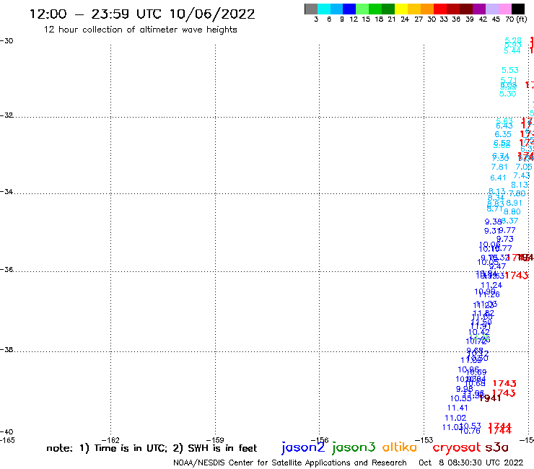Viewport: 534px width, 469px height.
Task: Click the '12' legend scale label
Action: tap(354, 19)
